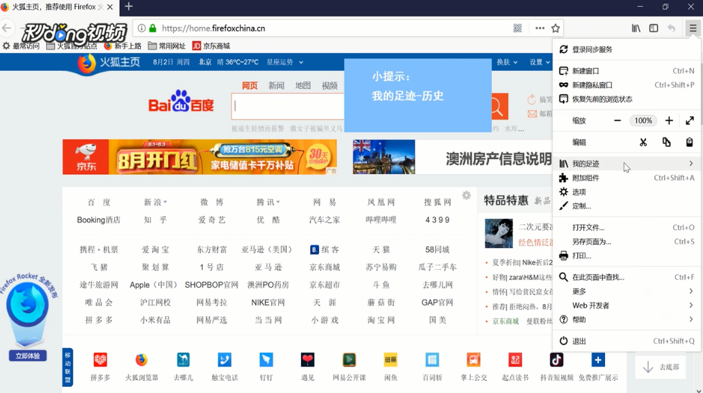Expand the 帮助 submenu
This screenshot has height=393, width=703.
[628, 320]
